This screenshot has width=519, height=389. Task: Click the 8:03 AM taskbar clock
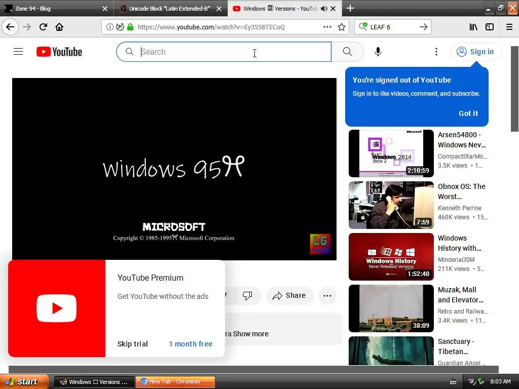(500, 381)
